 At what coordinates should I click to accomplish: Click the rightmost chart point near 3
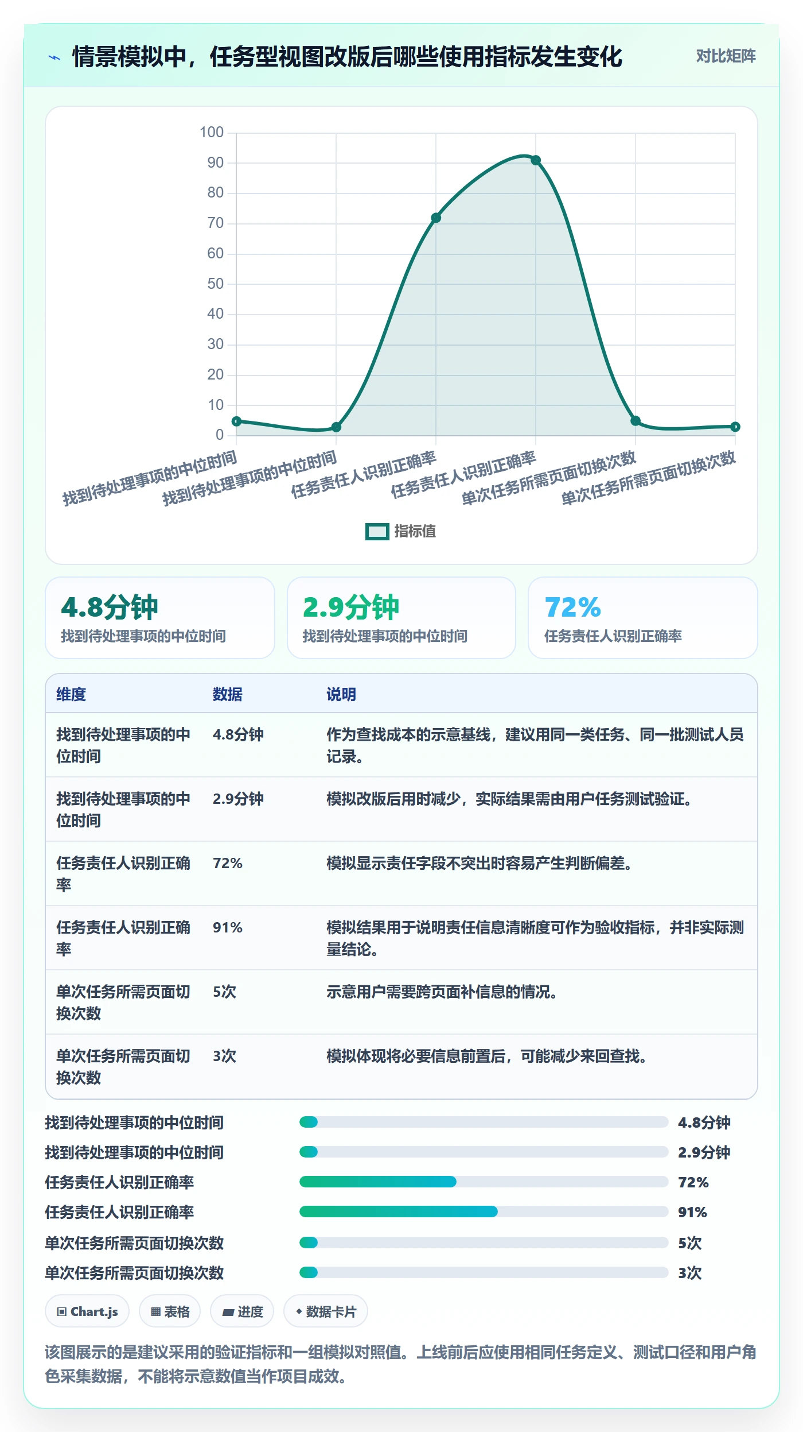(x=735, y=427)
